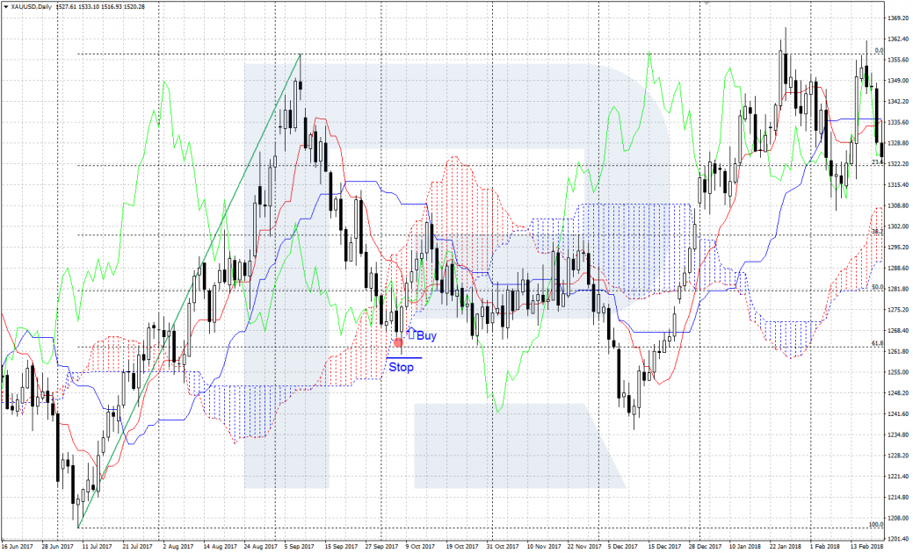The height and width of the screenshot is (553, 913).
Task: Click the 1315.40 price axis label
Action: coord(899,185)
